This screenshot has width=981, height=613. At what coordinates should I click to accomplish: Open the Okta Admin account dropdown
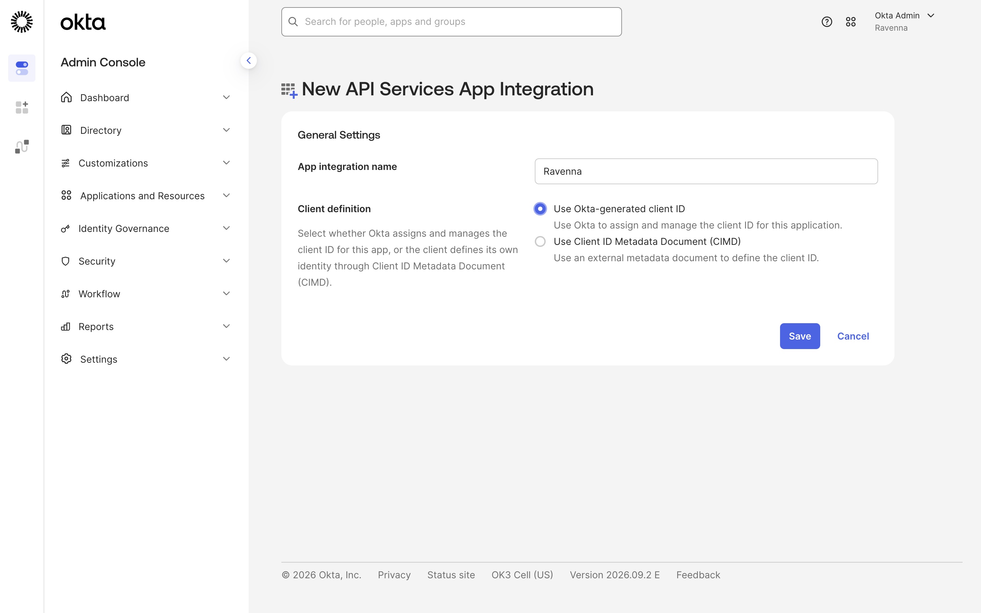click(905, 21)
